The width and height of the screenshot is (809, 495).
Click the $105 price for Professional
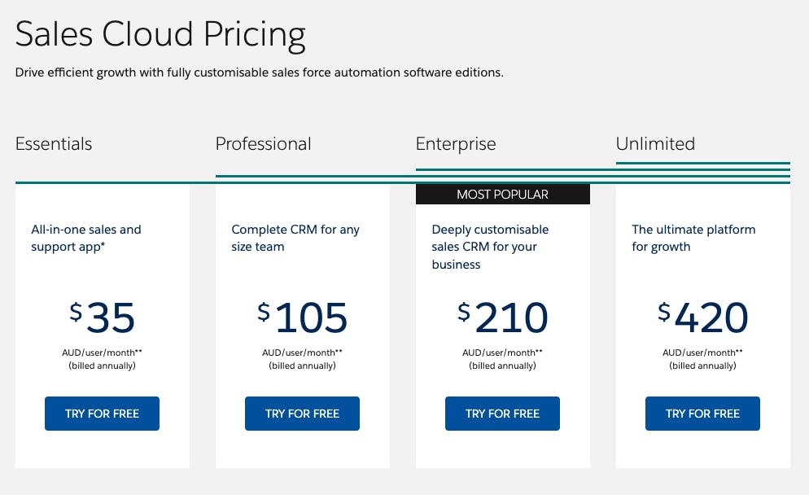click(302, 318)
